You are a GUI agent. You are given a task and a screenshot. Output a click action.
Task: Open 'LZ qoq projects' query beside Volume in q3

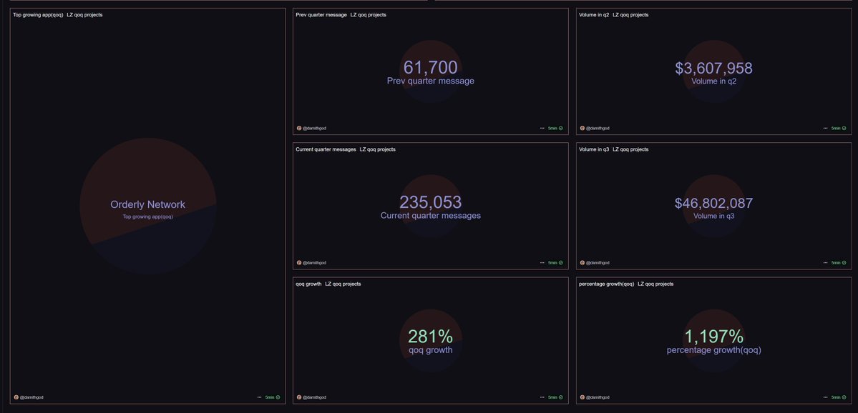(630, 149)
